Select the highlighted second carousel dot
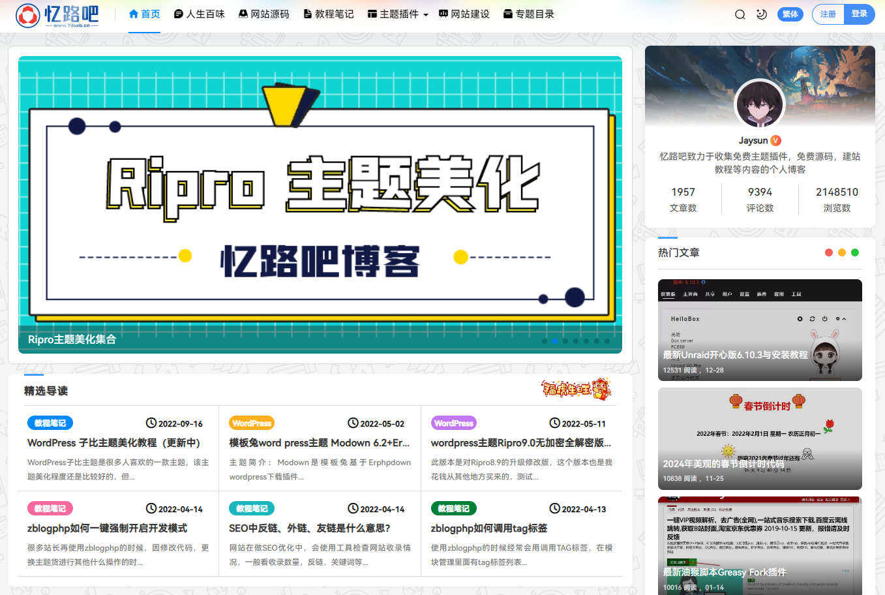The width and height of the screenshot is (885, 595). coord(555,341)
